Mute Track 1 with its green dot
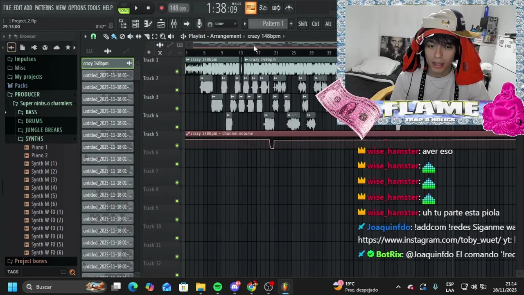 [x=177, y=72]
